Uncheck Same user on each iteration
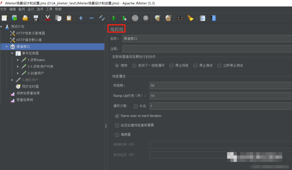 tap(117, 116)
